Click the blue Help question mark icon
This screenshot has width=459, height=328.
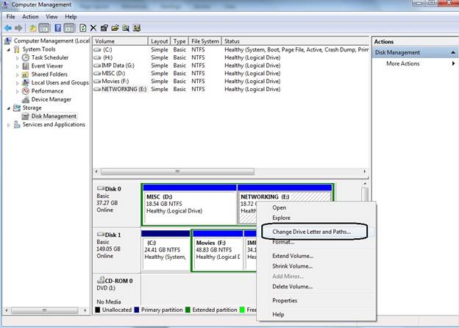pyautogui.click(x=58, y=28)
